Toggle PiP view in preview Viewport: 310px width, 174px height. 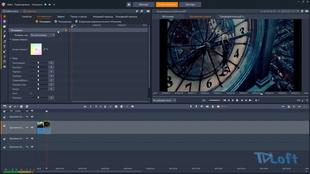(x=299, y=101)
